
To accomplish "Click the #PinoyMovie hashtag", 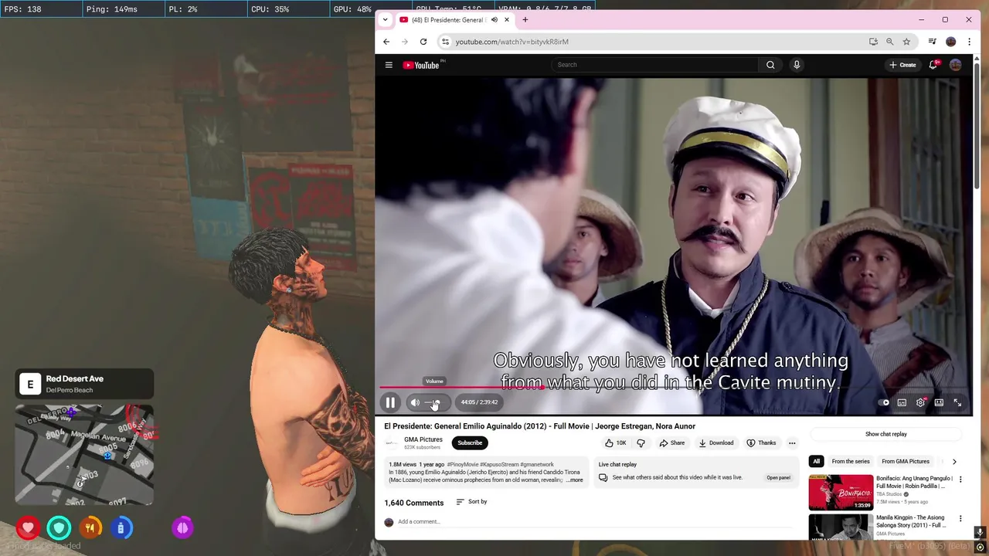I will click(x=463, y=465).
